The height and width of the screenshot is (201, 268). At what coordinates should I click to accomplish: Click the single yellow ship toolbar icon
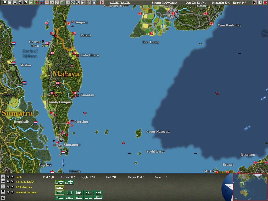(52, 3)
